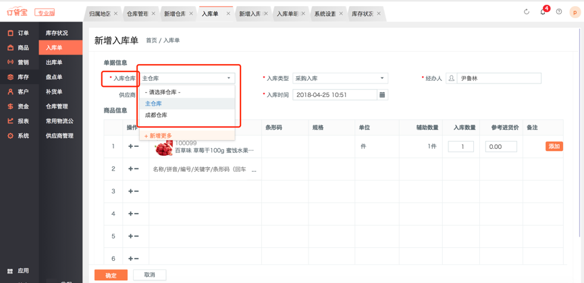
Task: Click the 确定 button
Action: (x=111, y=275)
